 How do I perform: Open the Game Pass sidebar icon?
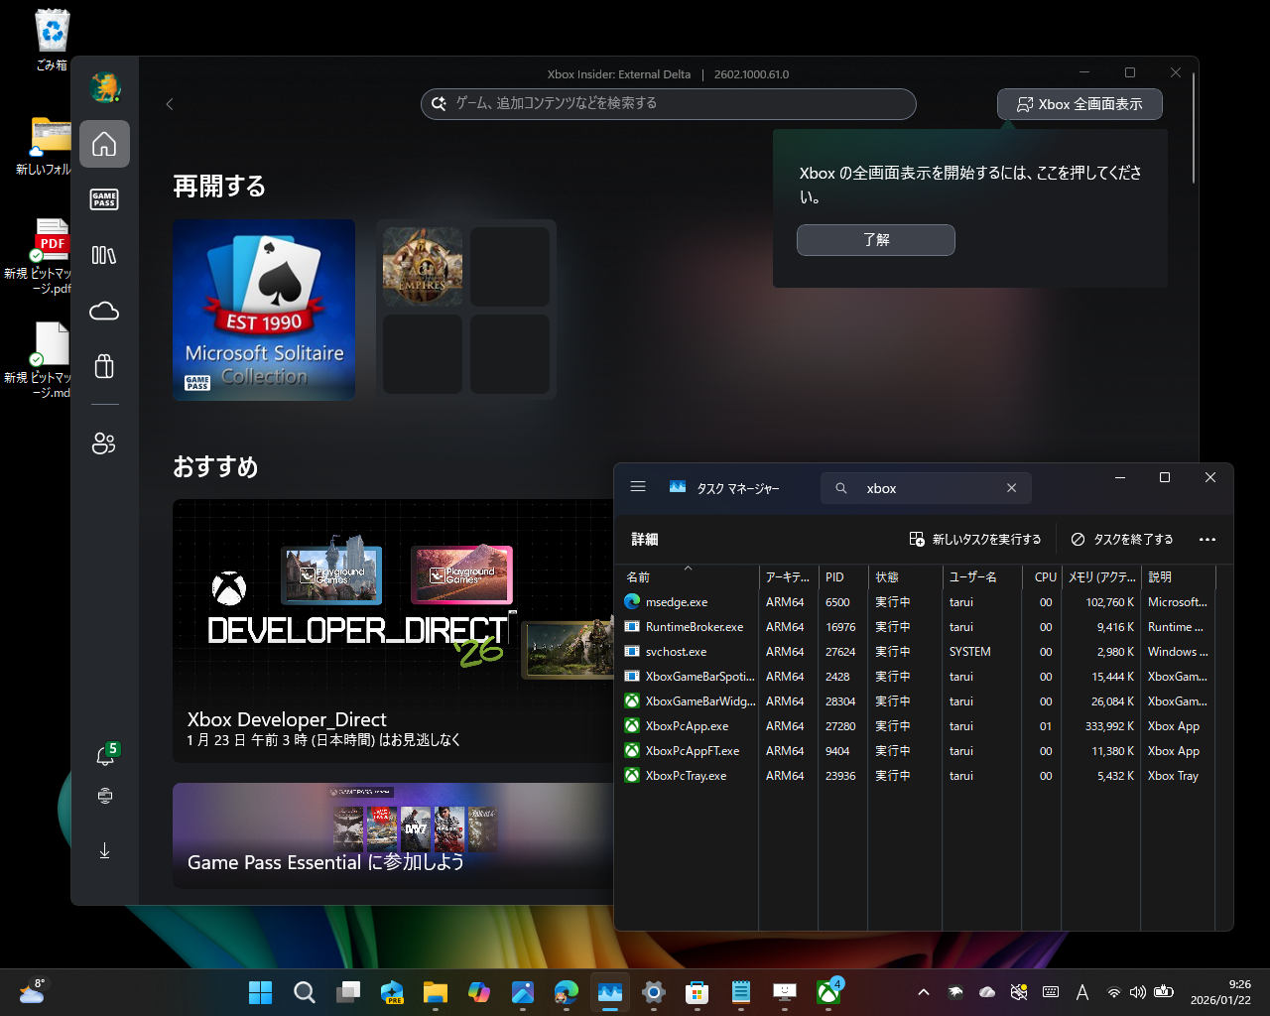(x=104, y=199)
